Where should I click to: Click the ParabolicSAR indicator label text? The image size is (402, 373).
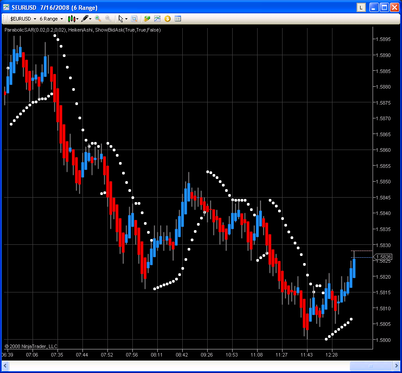tap(35, 30)
